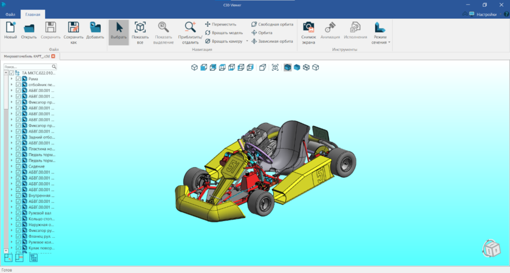Screen dimensions: 510x273
Task: Toggle the Сидение checkbox off
Action: pos(18,166)
